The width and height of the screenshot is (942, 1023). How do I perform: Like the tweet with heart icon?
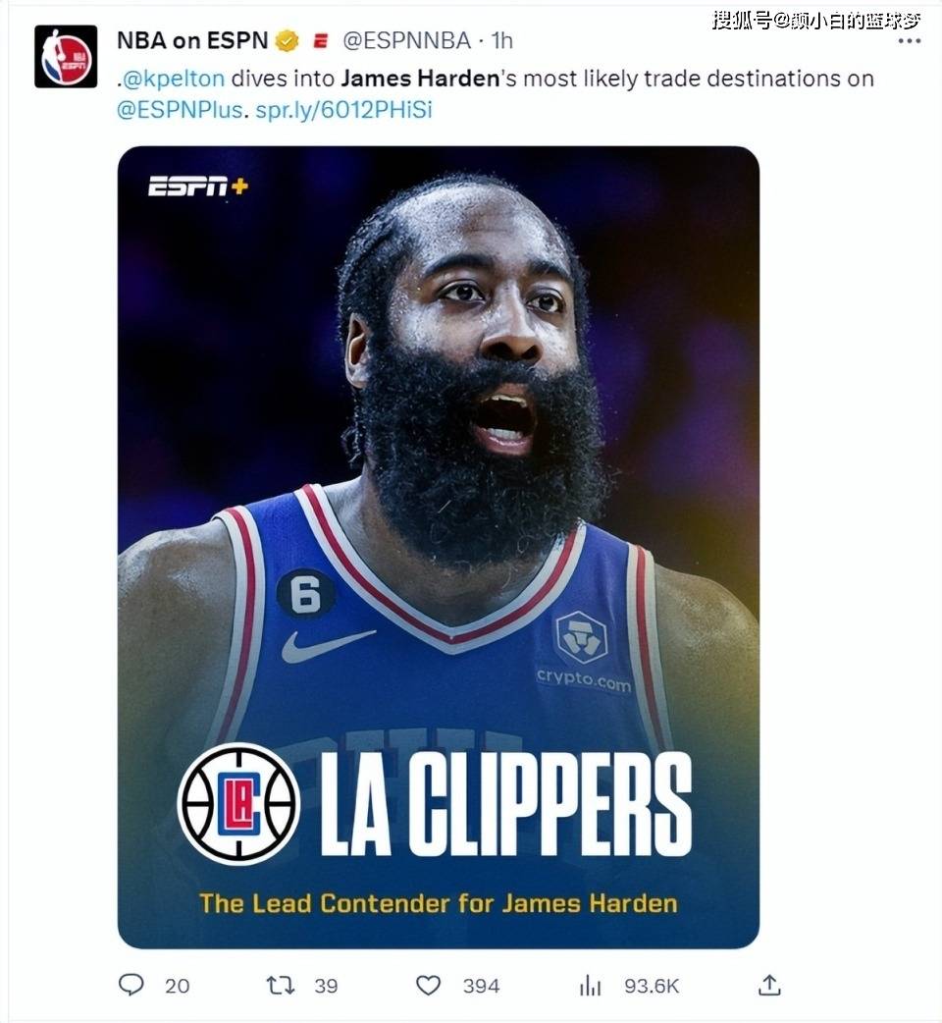pyautogui.click(x=428, y=985)
